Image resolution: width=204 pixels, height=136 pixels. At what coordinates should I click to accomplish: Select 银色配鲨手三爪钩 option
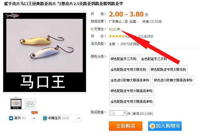[x=123, y=59]
